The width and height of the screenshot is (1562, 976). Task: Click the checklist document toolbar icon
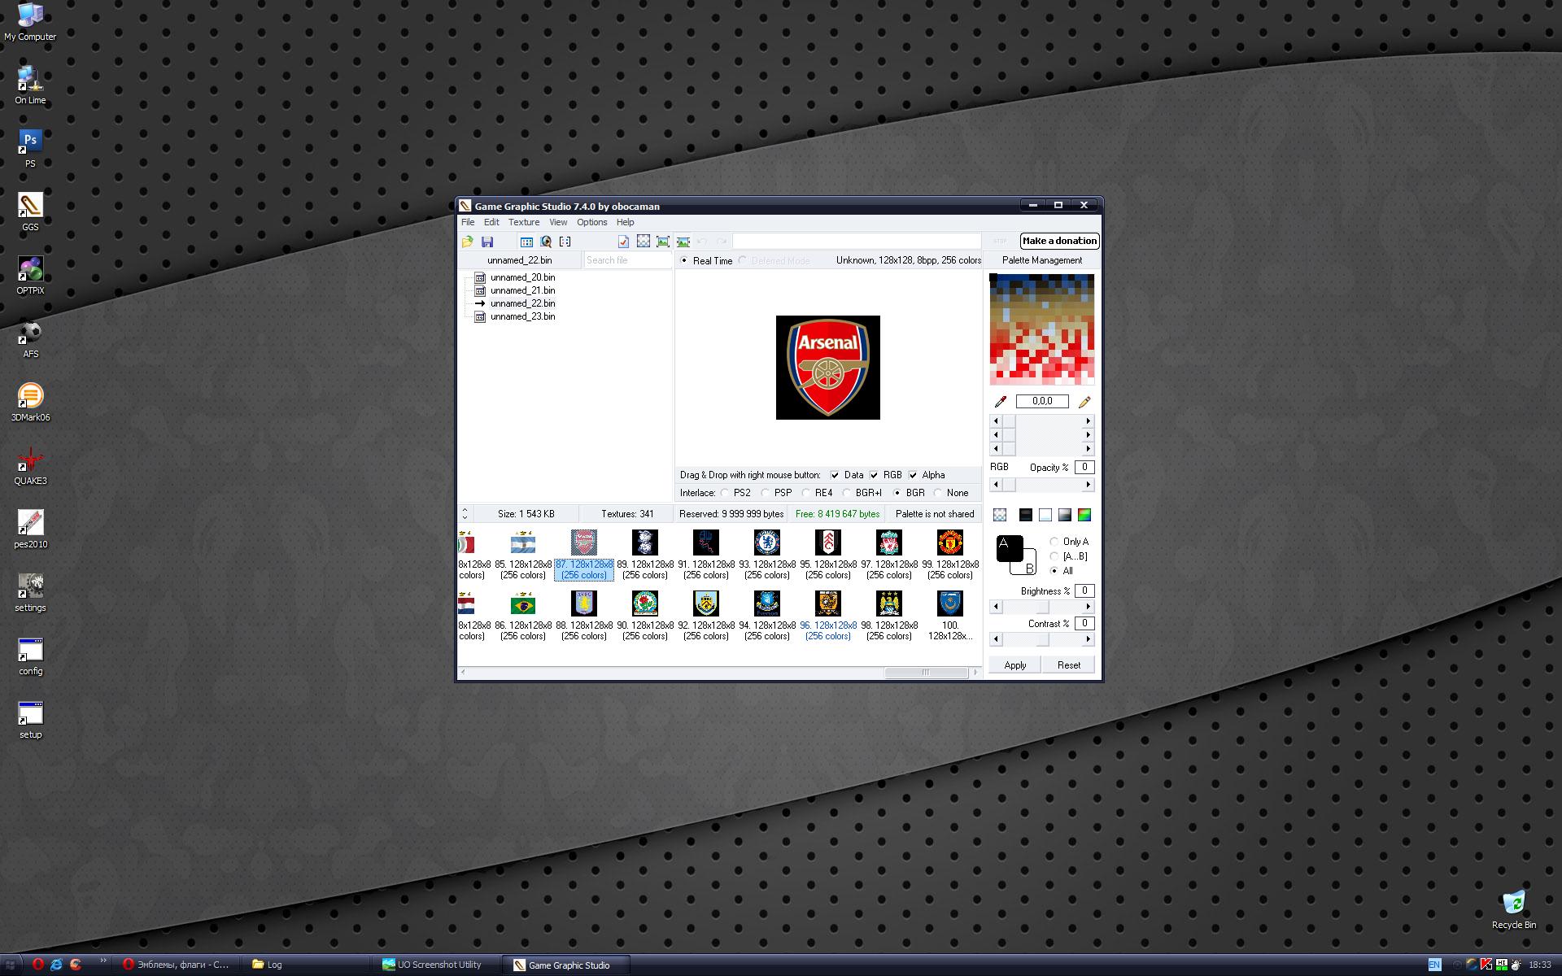tap(623, 242)
